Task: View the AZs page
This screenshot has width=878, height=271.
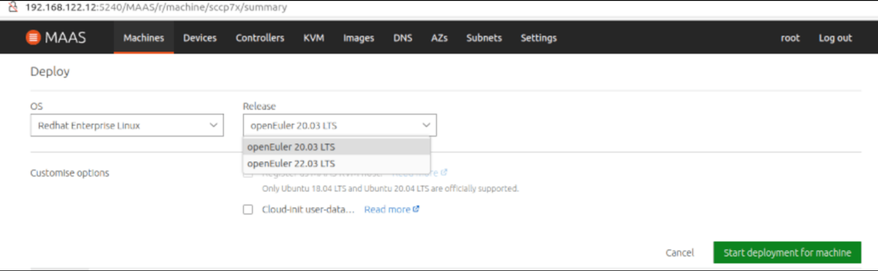Action: click(439, 38)
